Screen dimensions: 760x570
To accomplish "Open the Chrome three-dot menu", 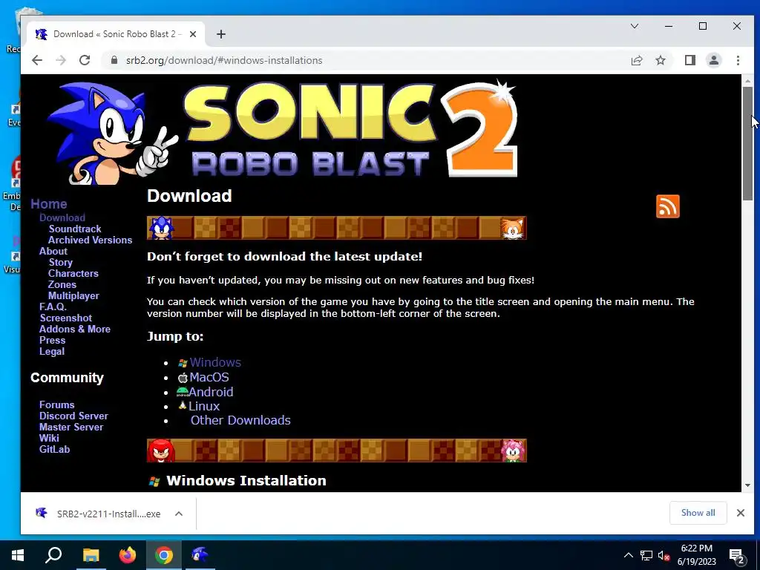I will pos(738,60).
